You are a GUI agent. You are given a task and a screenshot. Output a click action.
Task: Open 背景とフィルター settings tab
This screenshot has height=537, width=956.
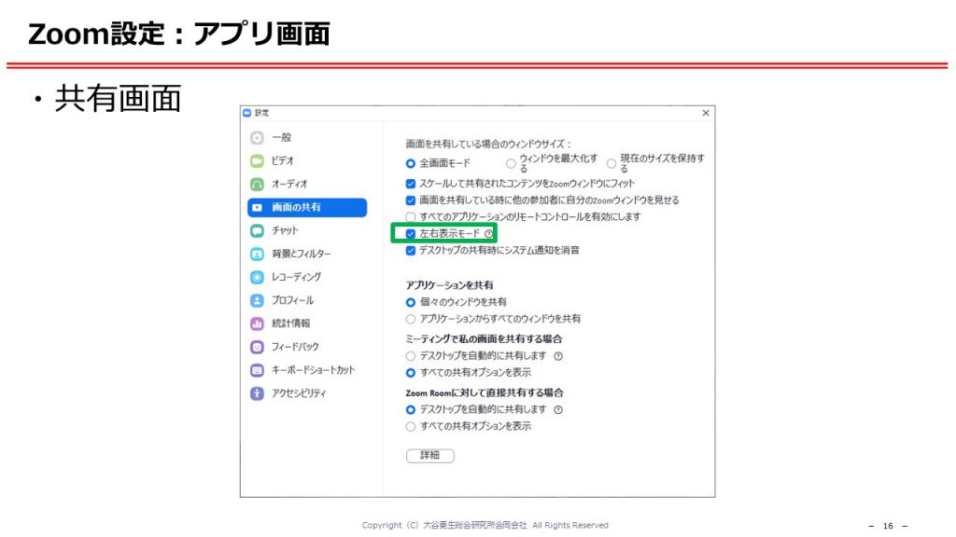(x=307, y=254)
